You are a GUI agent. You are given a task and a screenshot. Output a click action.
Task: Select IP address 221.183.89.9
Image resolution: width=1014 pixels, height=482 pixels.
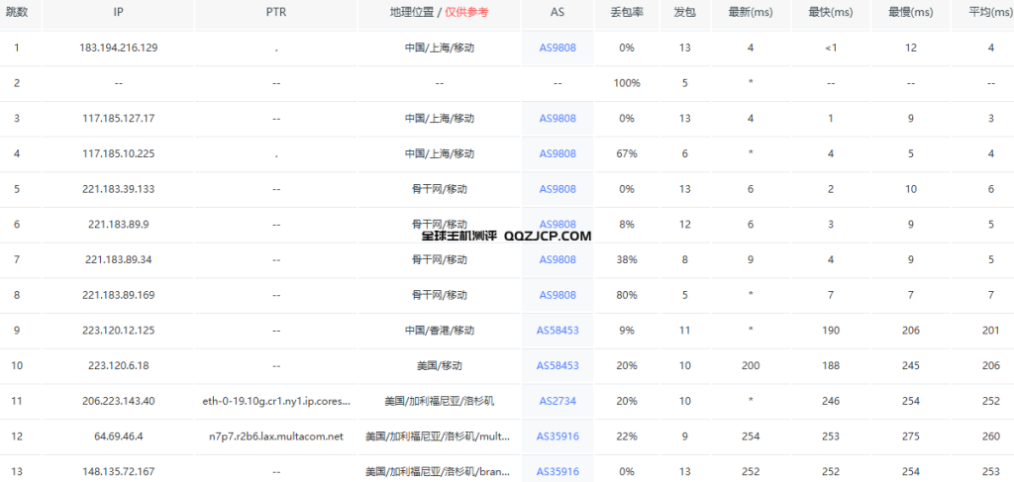coord(119,225)
